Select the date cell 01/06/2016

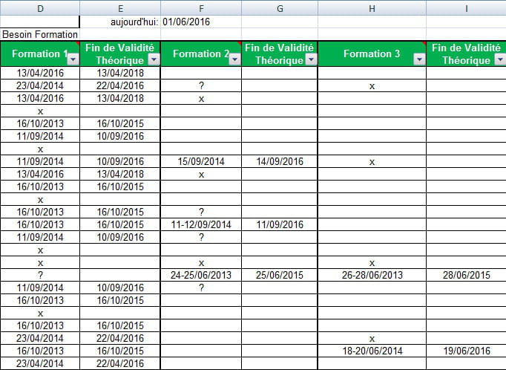[201, 22]
